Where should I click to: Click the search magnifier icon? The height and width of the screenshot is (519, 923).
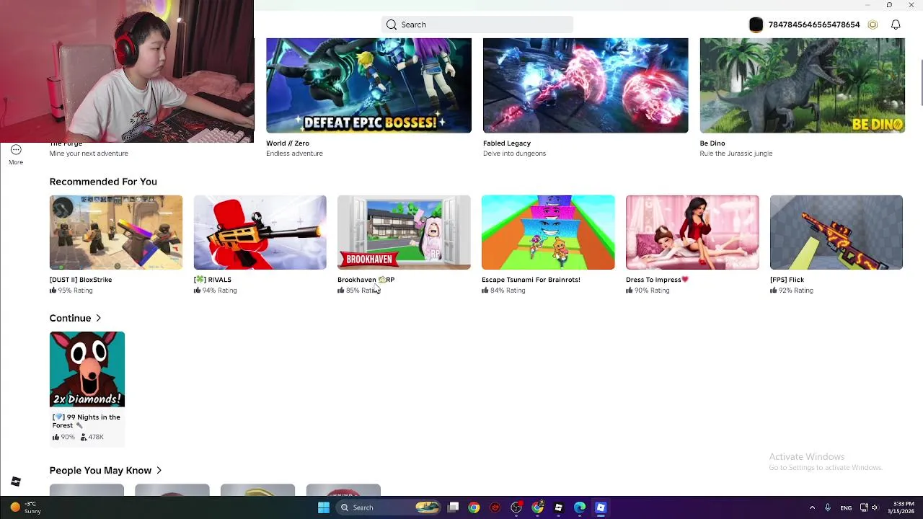[x=392, y=25]
